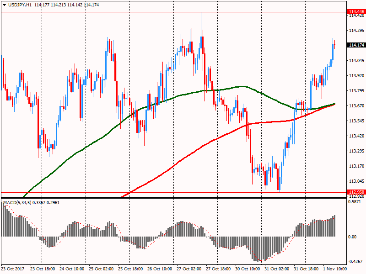Click the 26 Oct 10:00 time label
Viewport: 366px width, 274px height.
click(160, 269)
